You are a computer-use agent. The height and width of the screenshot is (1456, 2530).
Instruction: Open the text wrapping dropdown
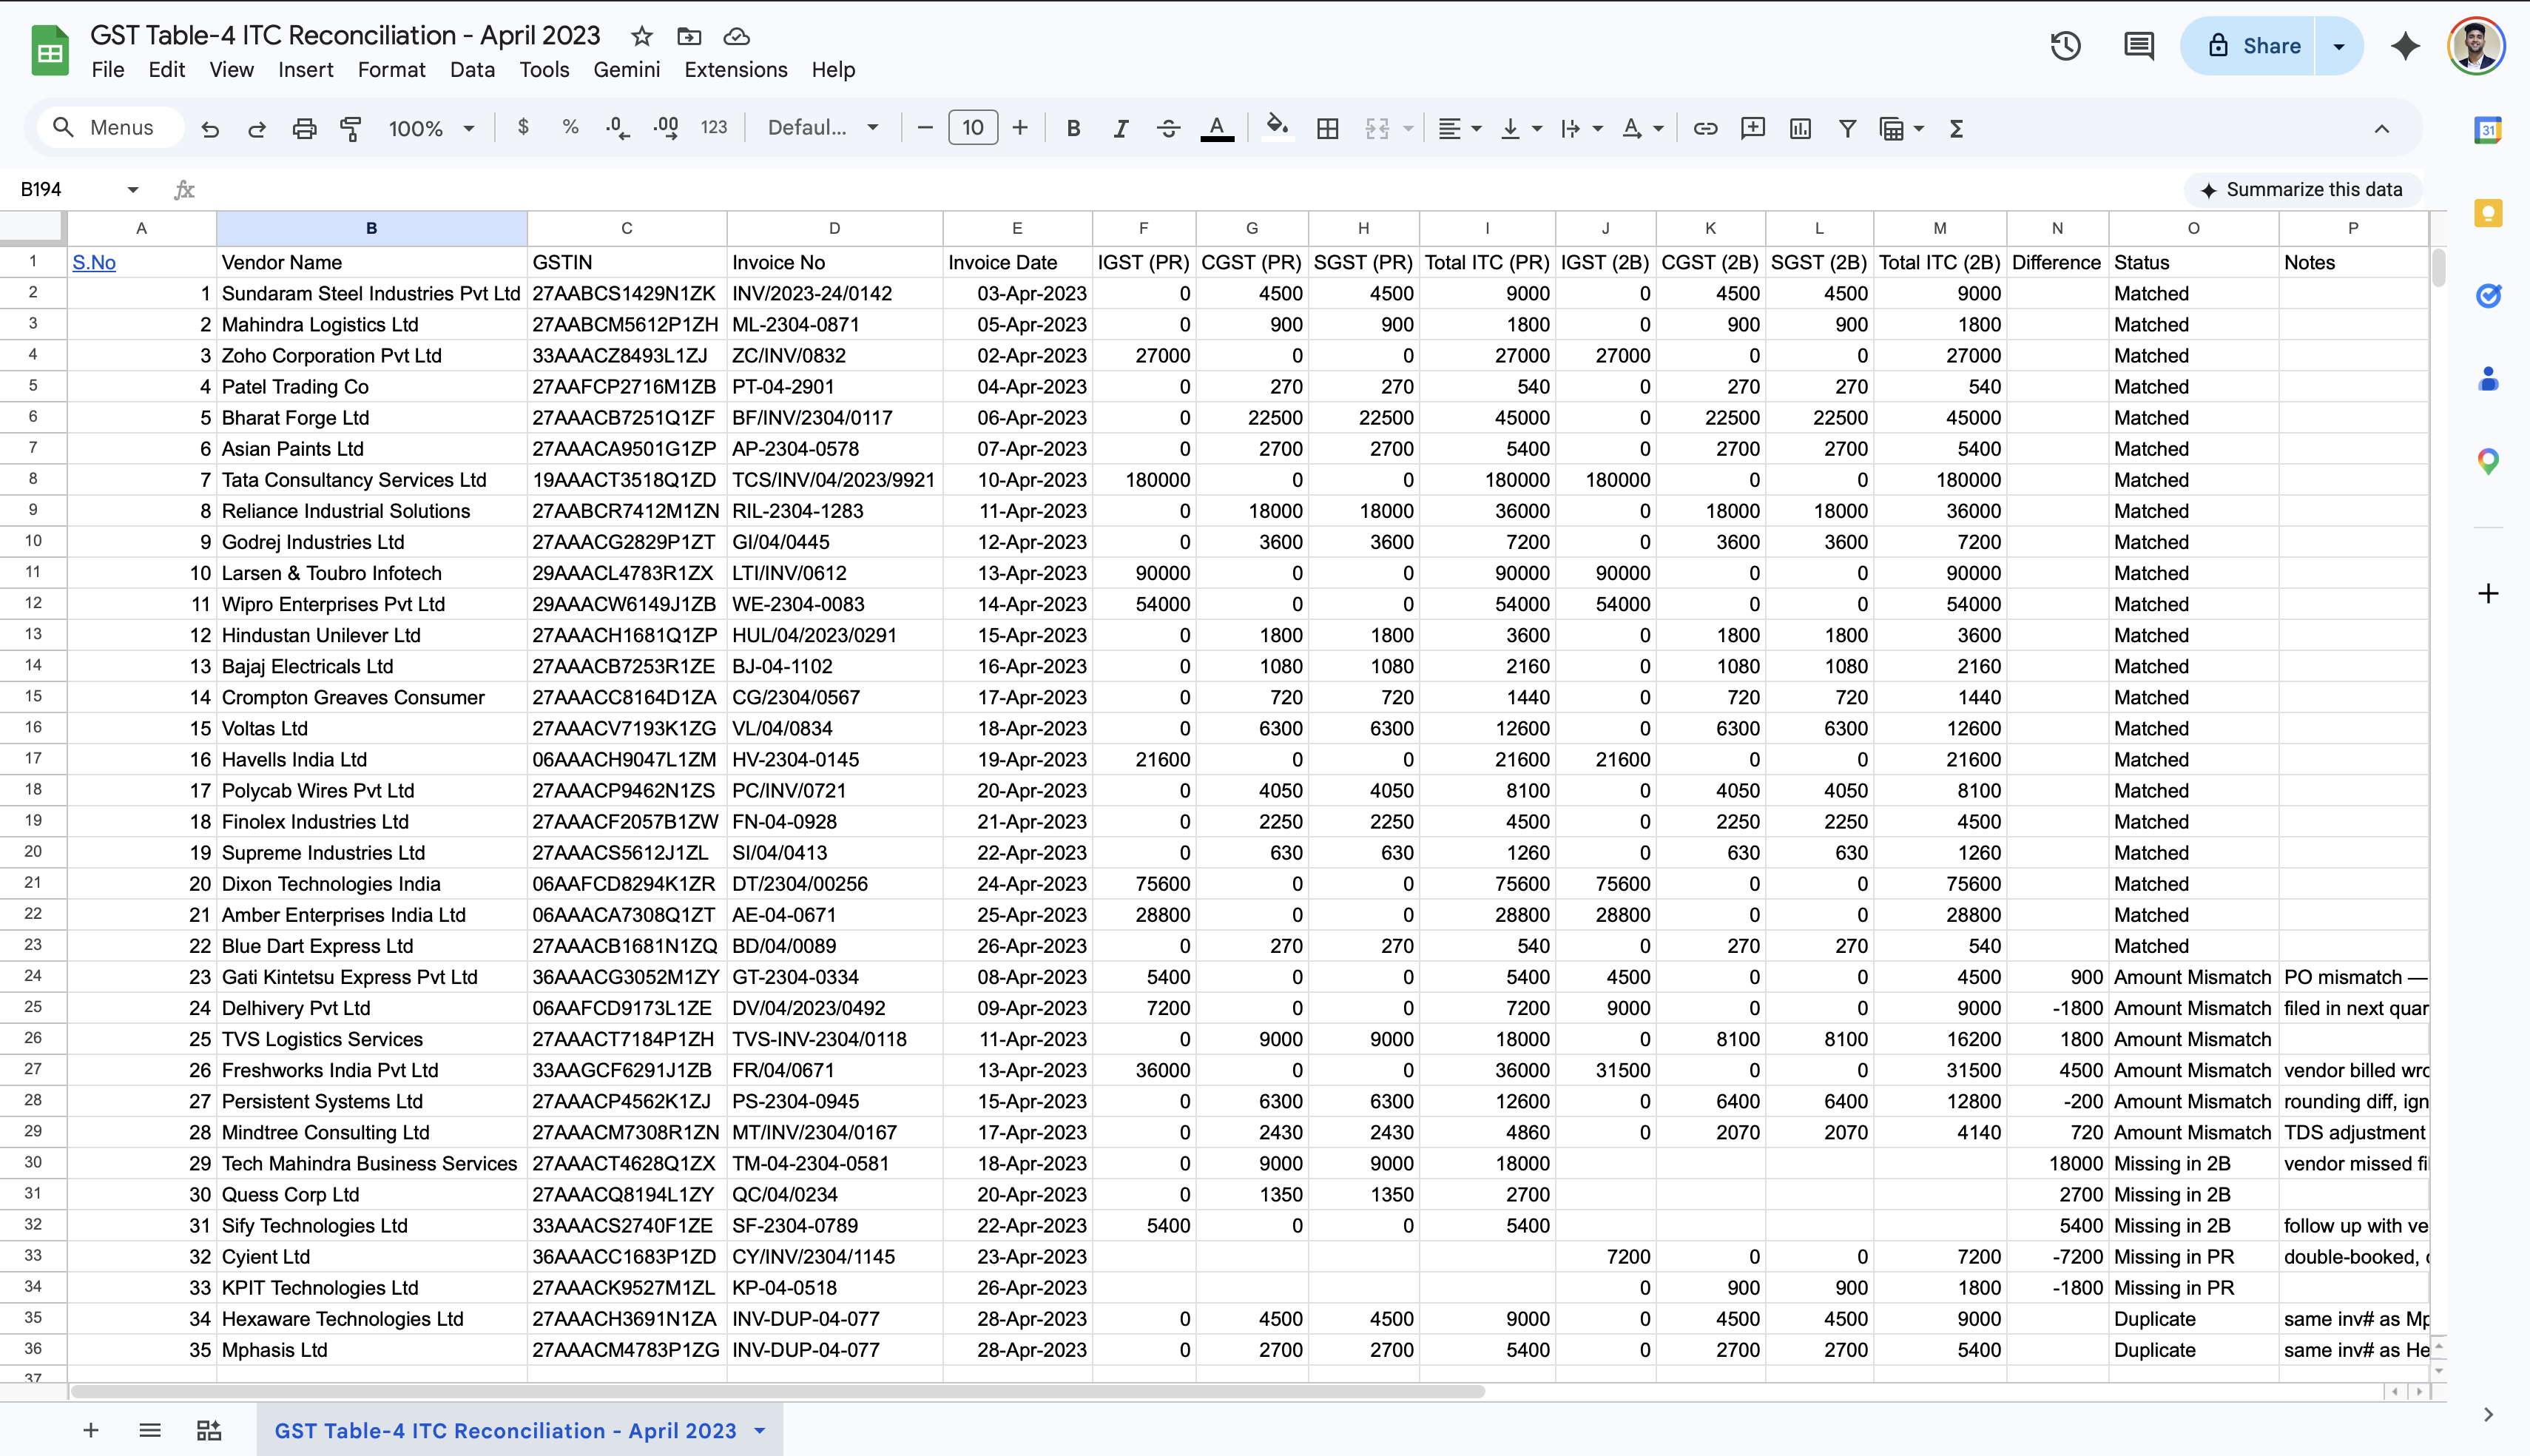pos(1582,128)
